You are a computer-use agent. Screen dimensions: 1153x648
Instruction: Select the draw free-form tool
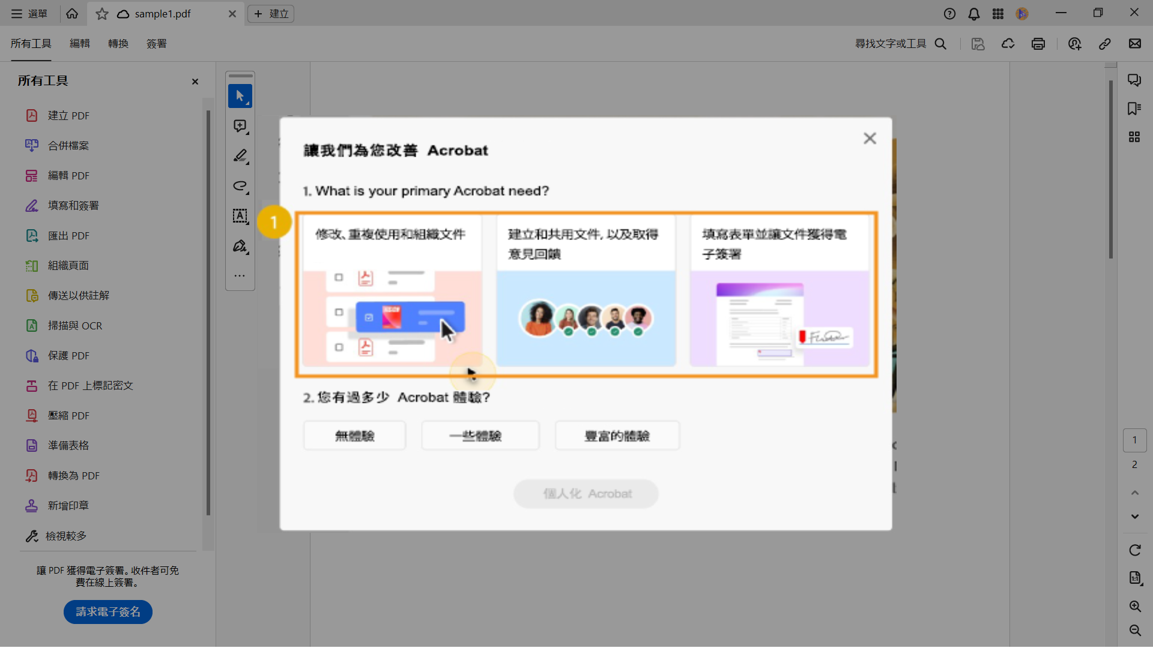pyautogui.click(x=240, y=187)
